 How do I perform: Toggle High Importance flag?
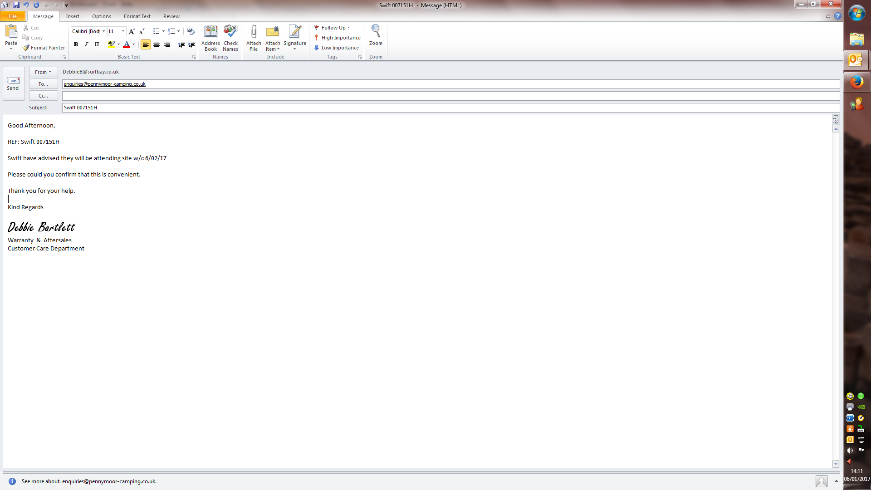[337, 38]
